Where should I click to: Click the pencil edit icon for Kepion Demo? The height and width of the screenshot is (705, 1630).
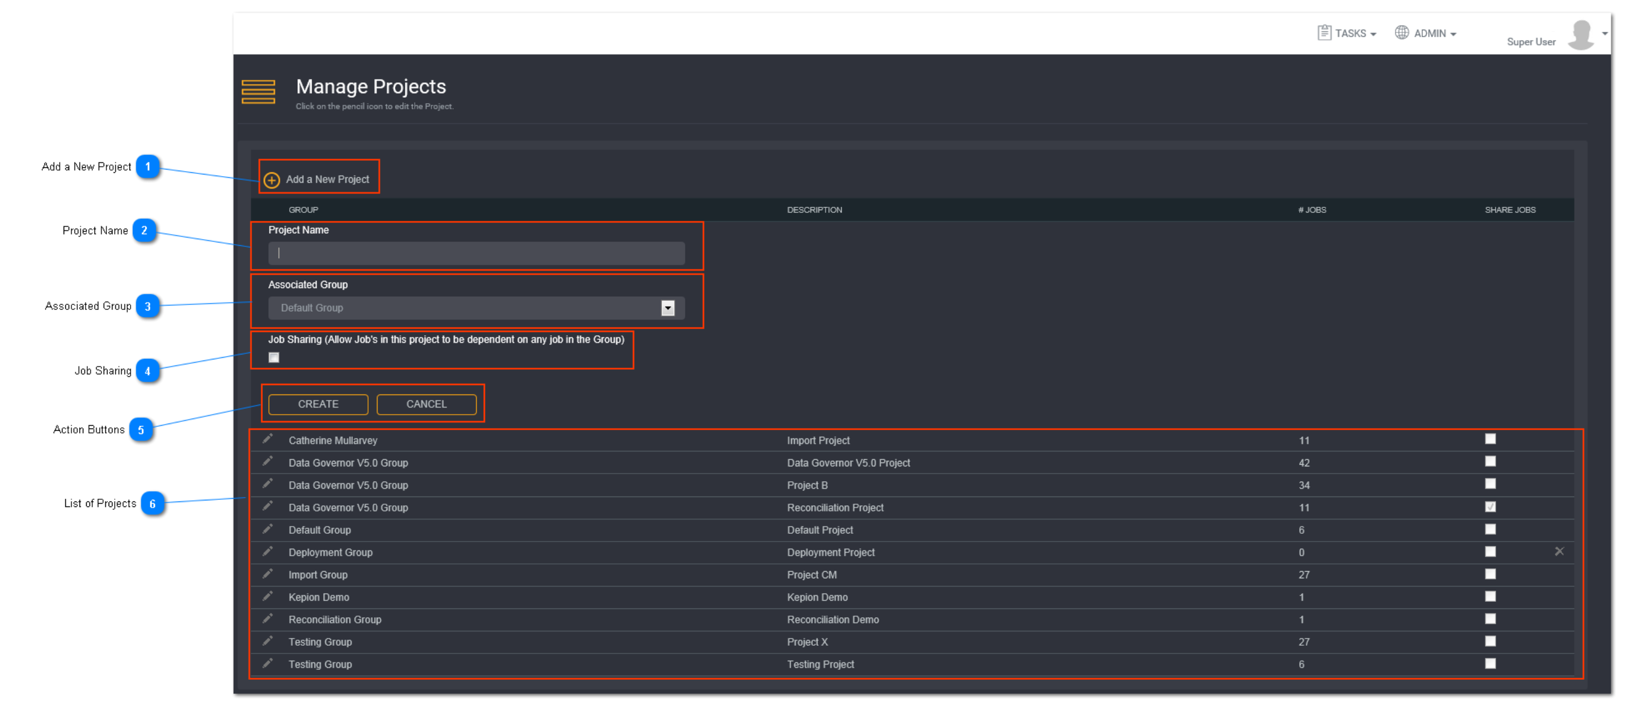(268, 596)
